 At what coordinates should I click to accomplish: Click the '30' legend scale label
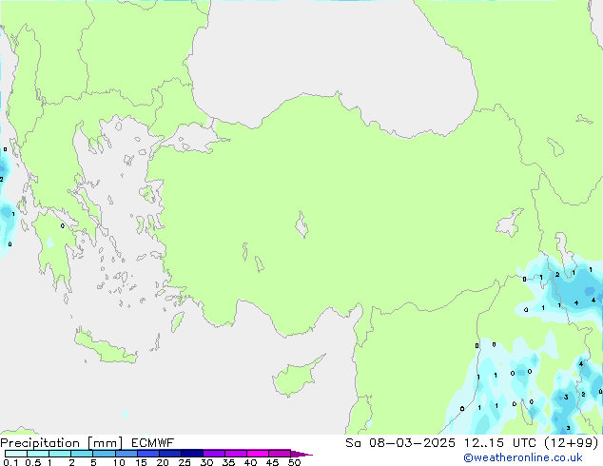(x=207, y=462)
